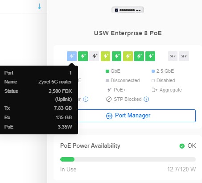Click the STP Blocked info icon

(x=146, y=99)
